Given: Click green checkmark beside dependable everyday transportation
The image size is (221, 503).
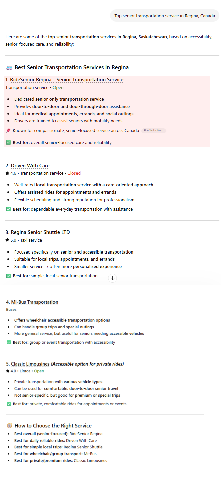Looking at the screenshot, I should (8, 209).
